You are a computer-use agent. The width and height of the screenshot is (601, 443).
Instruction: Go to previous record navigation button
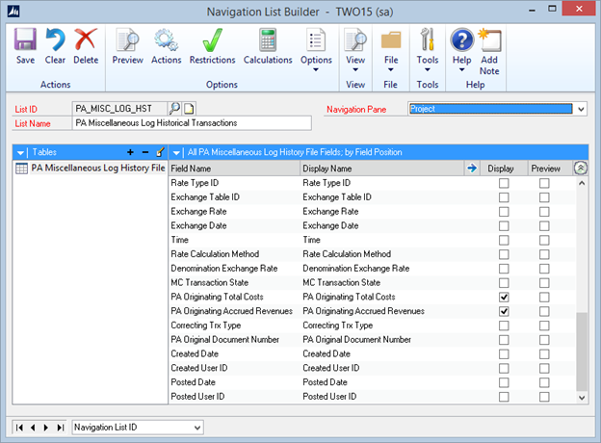33,427
